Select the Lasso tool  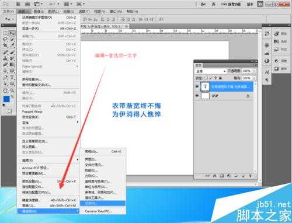coord(5,39)
